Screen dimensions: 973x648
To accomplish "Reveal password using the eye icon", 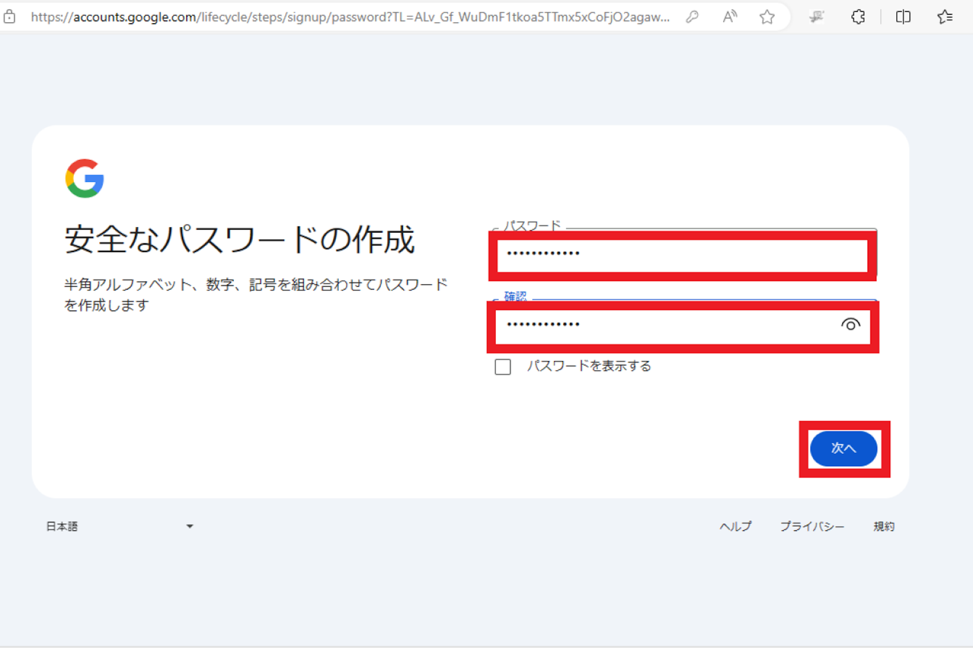I will tap(850, 325).
